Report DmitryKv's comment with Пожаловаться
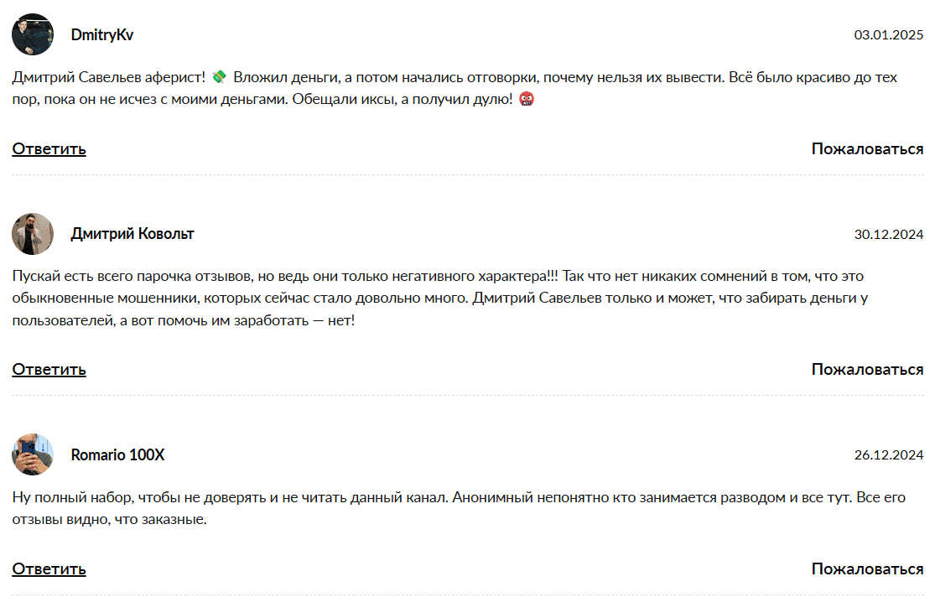Viewport: 935px width, 597px height. pyautogui.click(x=867, y=149)
